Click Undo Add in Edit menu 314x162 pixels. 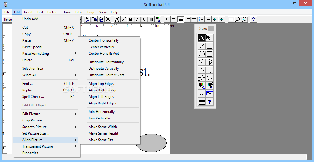point(46,19)
